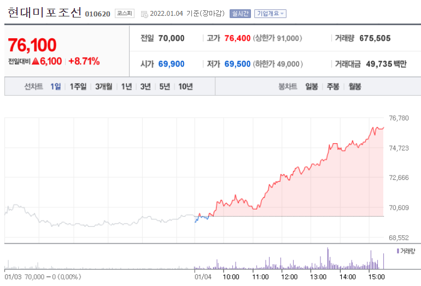Click the percentage change +8.71%
Viewport: 421px width, 286px height.
(x=84, y=61)
